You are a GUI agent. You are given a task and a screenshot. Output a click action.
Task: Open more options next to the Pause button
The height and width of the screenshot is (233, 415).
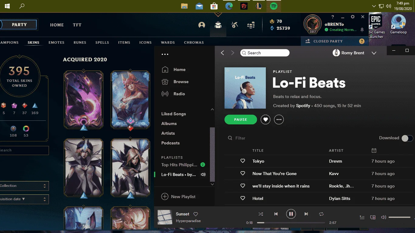pos(279,120)
